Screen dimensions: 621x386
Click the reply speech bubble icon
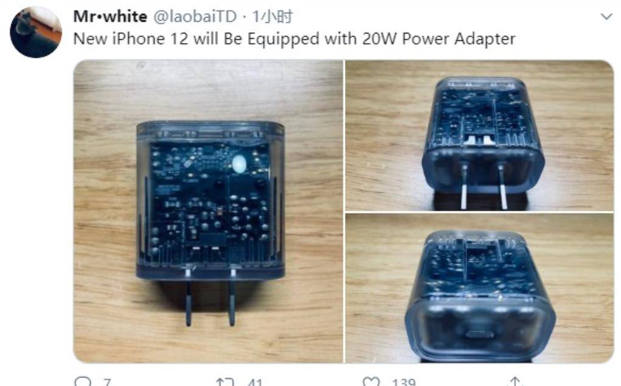tap(83, 382)
